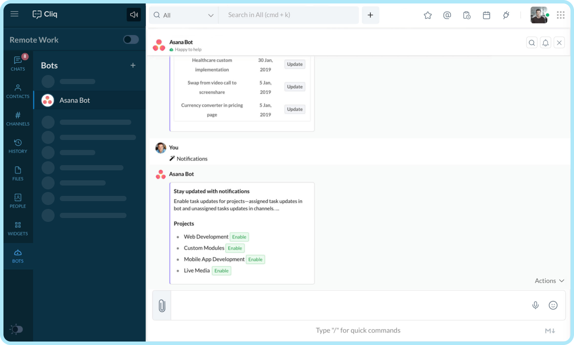The image size is (574, 345).
Task: Open the History section
Action: tap(18, 146)
